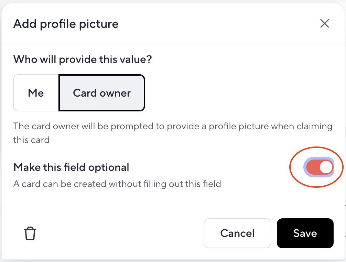
Task: Click the Who will provide this value heading
Action: tap(83, 59)
